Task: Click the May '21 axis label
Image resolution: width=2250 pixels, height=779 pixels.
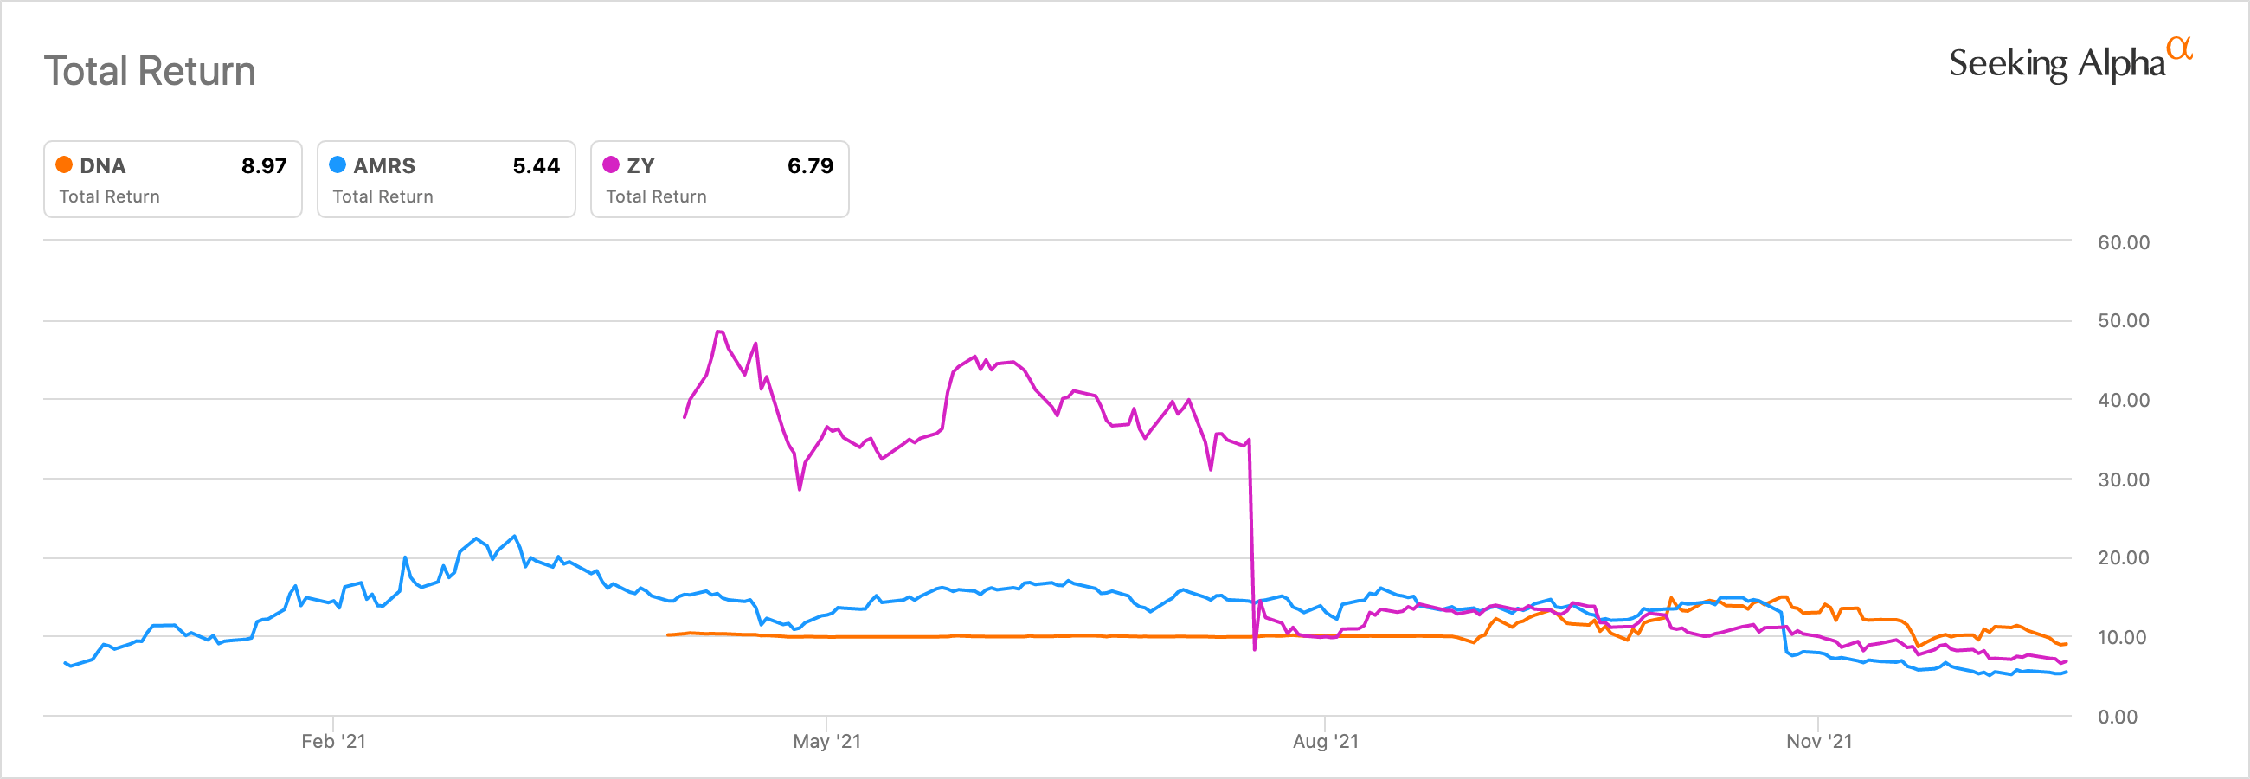Action: [826, 742]
